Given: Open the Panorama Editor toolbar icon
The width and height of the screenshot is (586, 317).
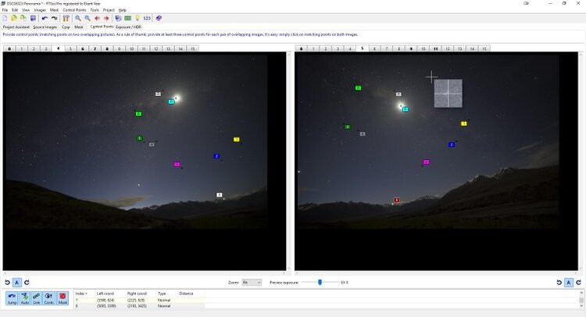Looking at the screenshot, I should [x=118, y=18].
